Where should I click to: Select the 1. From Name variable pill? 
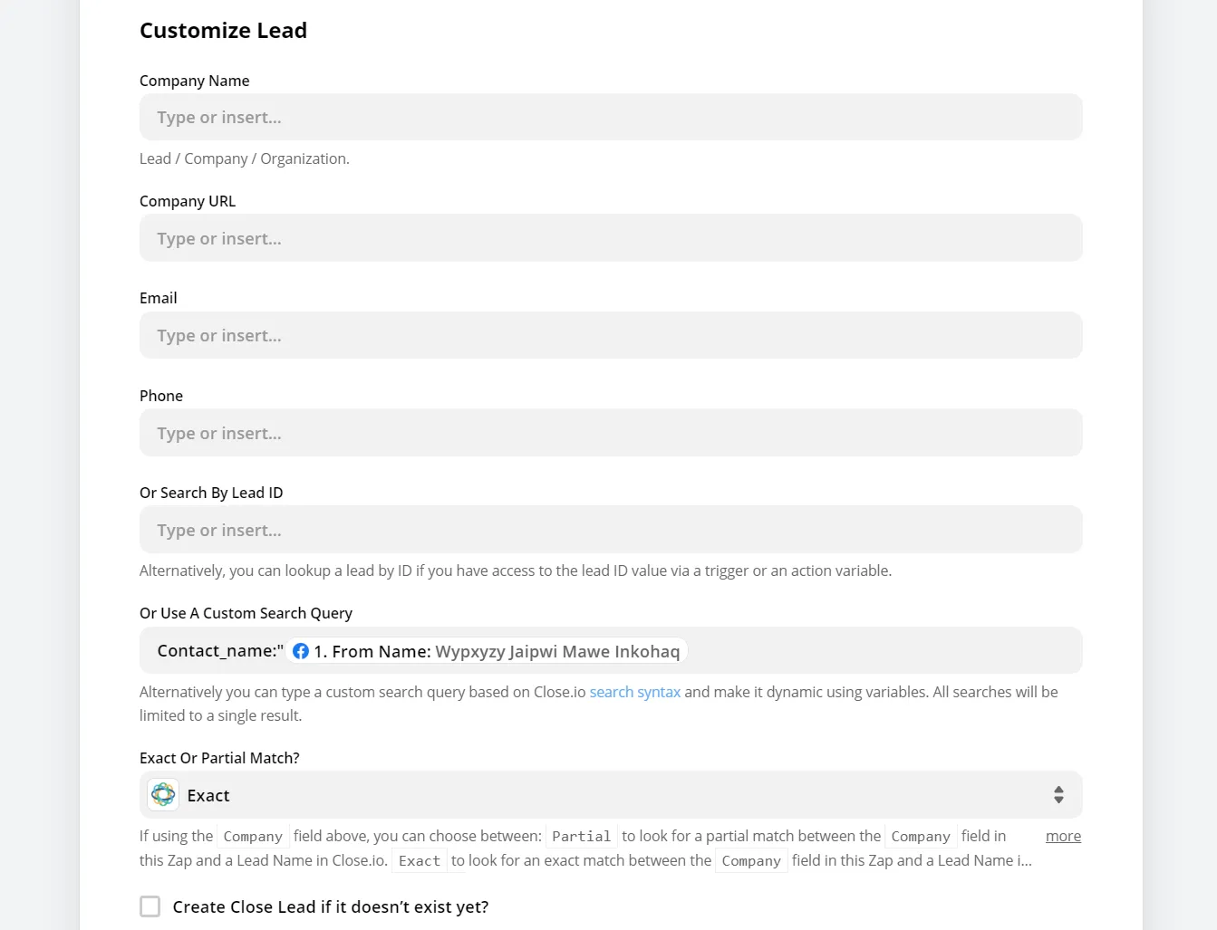point(497,651)
